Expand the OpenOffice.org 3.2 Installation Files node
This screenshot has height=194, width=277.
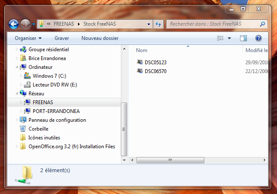17,147
